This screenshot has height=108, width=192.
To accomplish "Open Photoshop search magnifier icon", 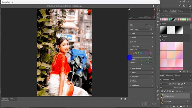I will click(x=180, y=5).
